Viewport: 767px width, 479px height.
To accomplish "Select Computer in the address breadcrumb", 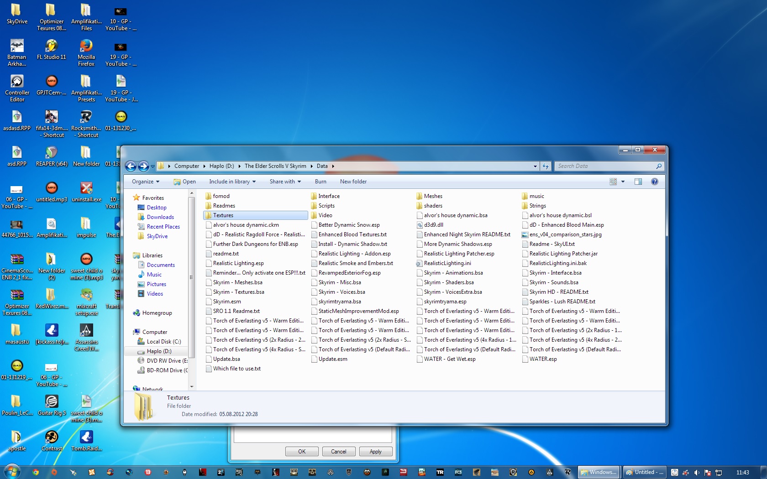I will pyautogui.click(x=187, y=166).
